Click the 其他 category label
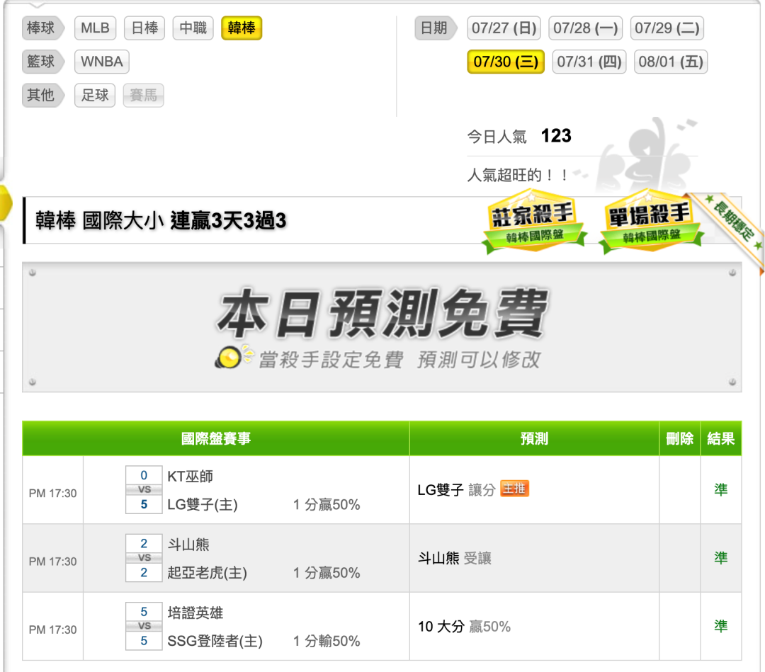Viewport: 765px width, 672px height. [42, 95]
